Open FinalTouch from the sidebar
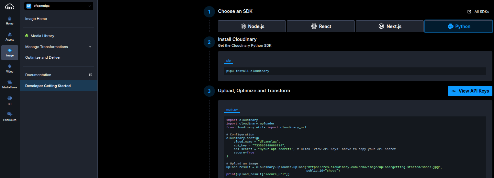Screen dimensions: 494x178 10,116
